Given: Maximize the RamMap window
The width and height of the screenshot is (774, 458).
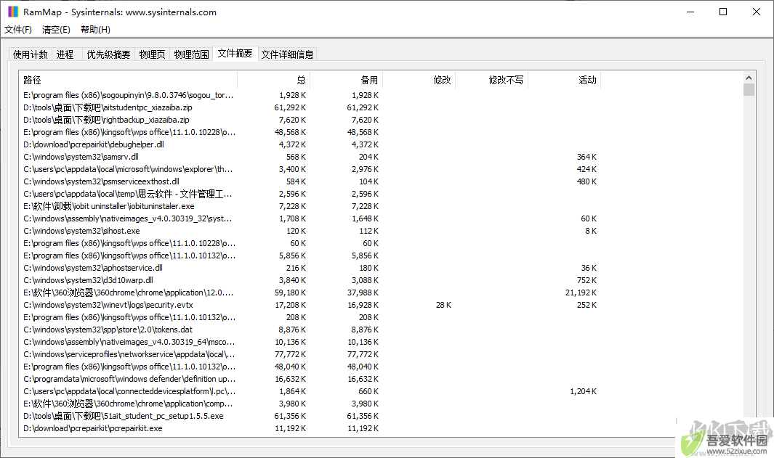Looking at the screenshot, I should click(x=723, y=12).
